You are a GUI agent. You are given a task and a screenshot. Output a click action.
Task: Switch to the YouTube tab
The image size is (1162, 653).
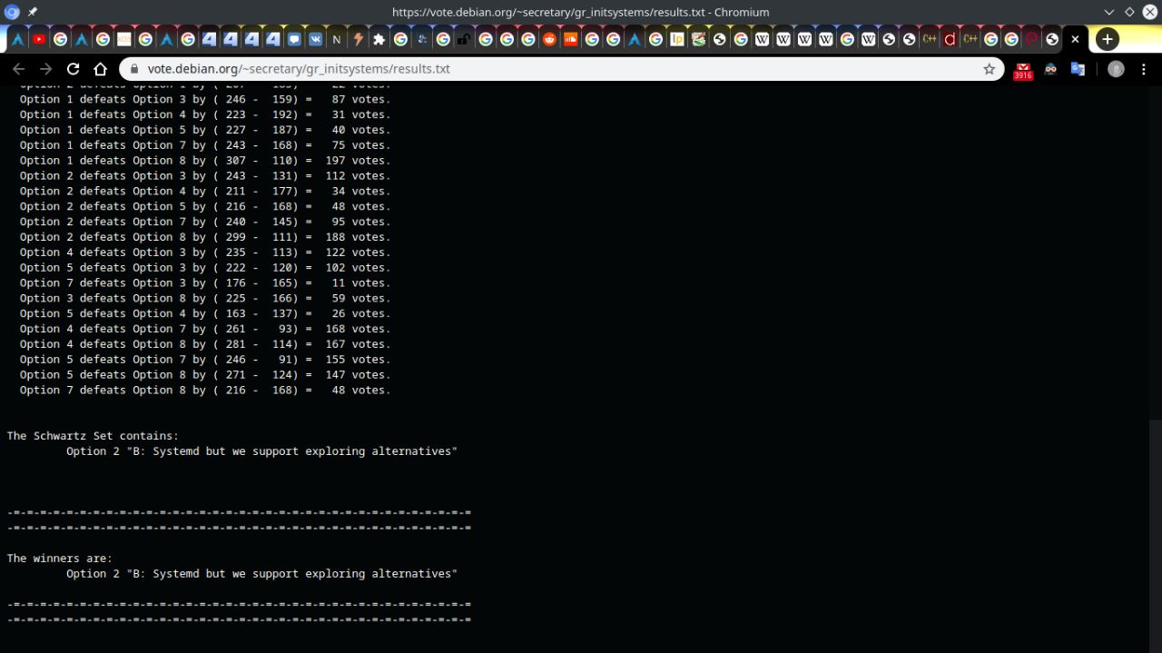(x=39, y=39)
